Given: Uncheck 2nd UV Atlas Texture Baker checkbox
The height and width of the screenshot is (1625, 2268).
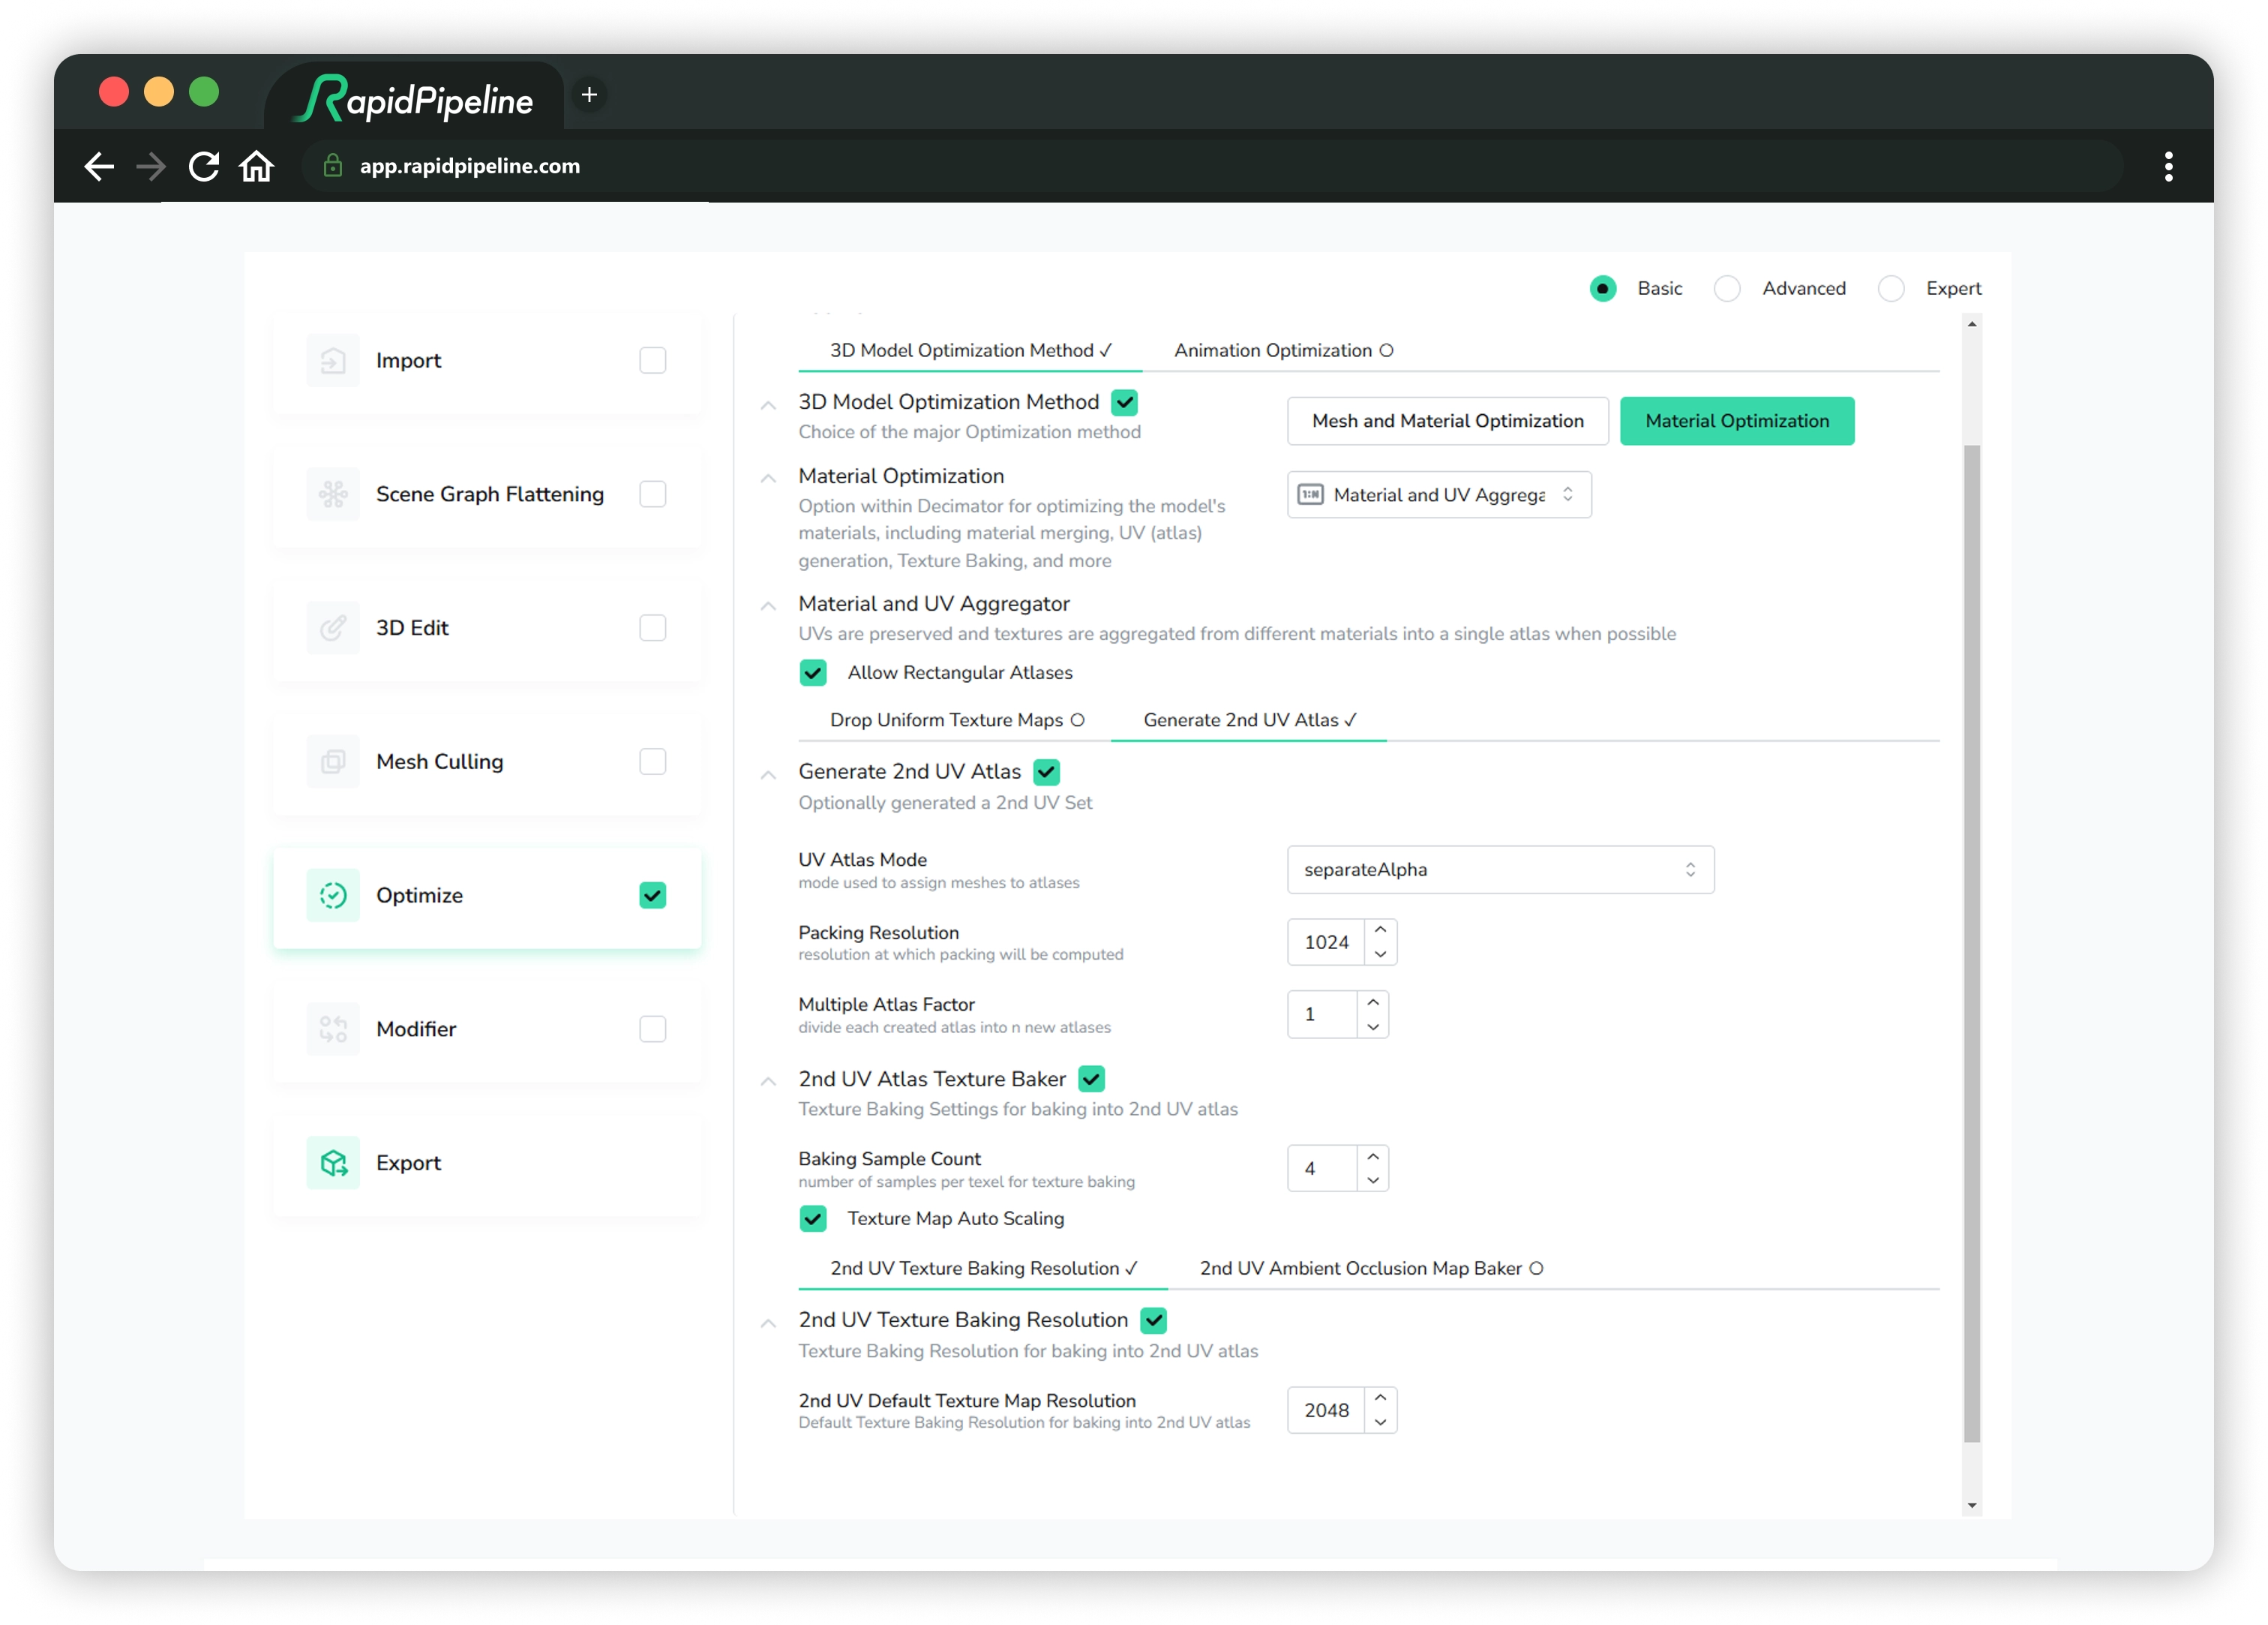Looking at the screenshot, I should [1092, 1080].
